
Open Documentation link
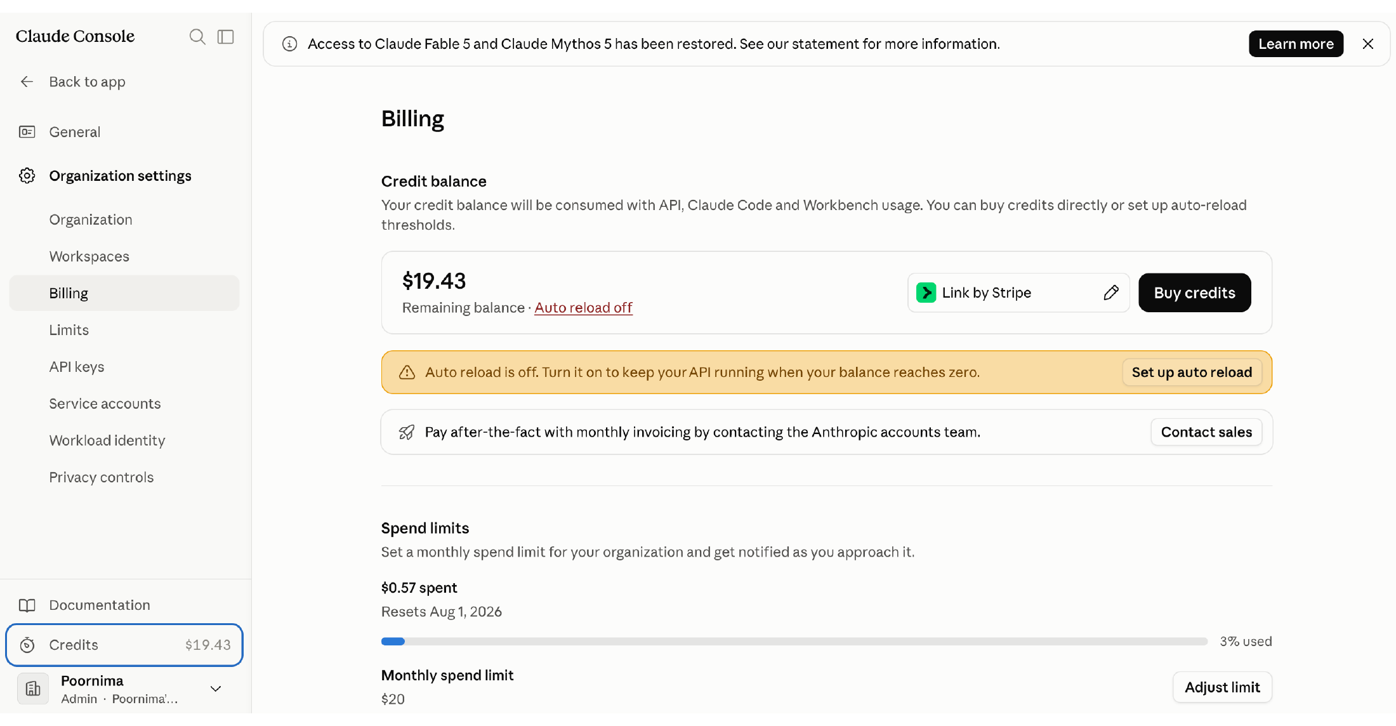tap(124, 605)
